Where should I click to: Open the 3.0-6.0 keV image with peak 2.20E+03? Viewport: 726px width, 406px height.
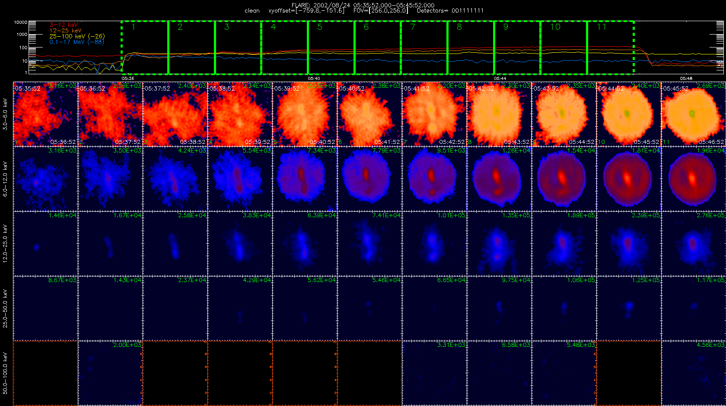pos(434,114)
